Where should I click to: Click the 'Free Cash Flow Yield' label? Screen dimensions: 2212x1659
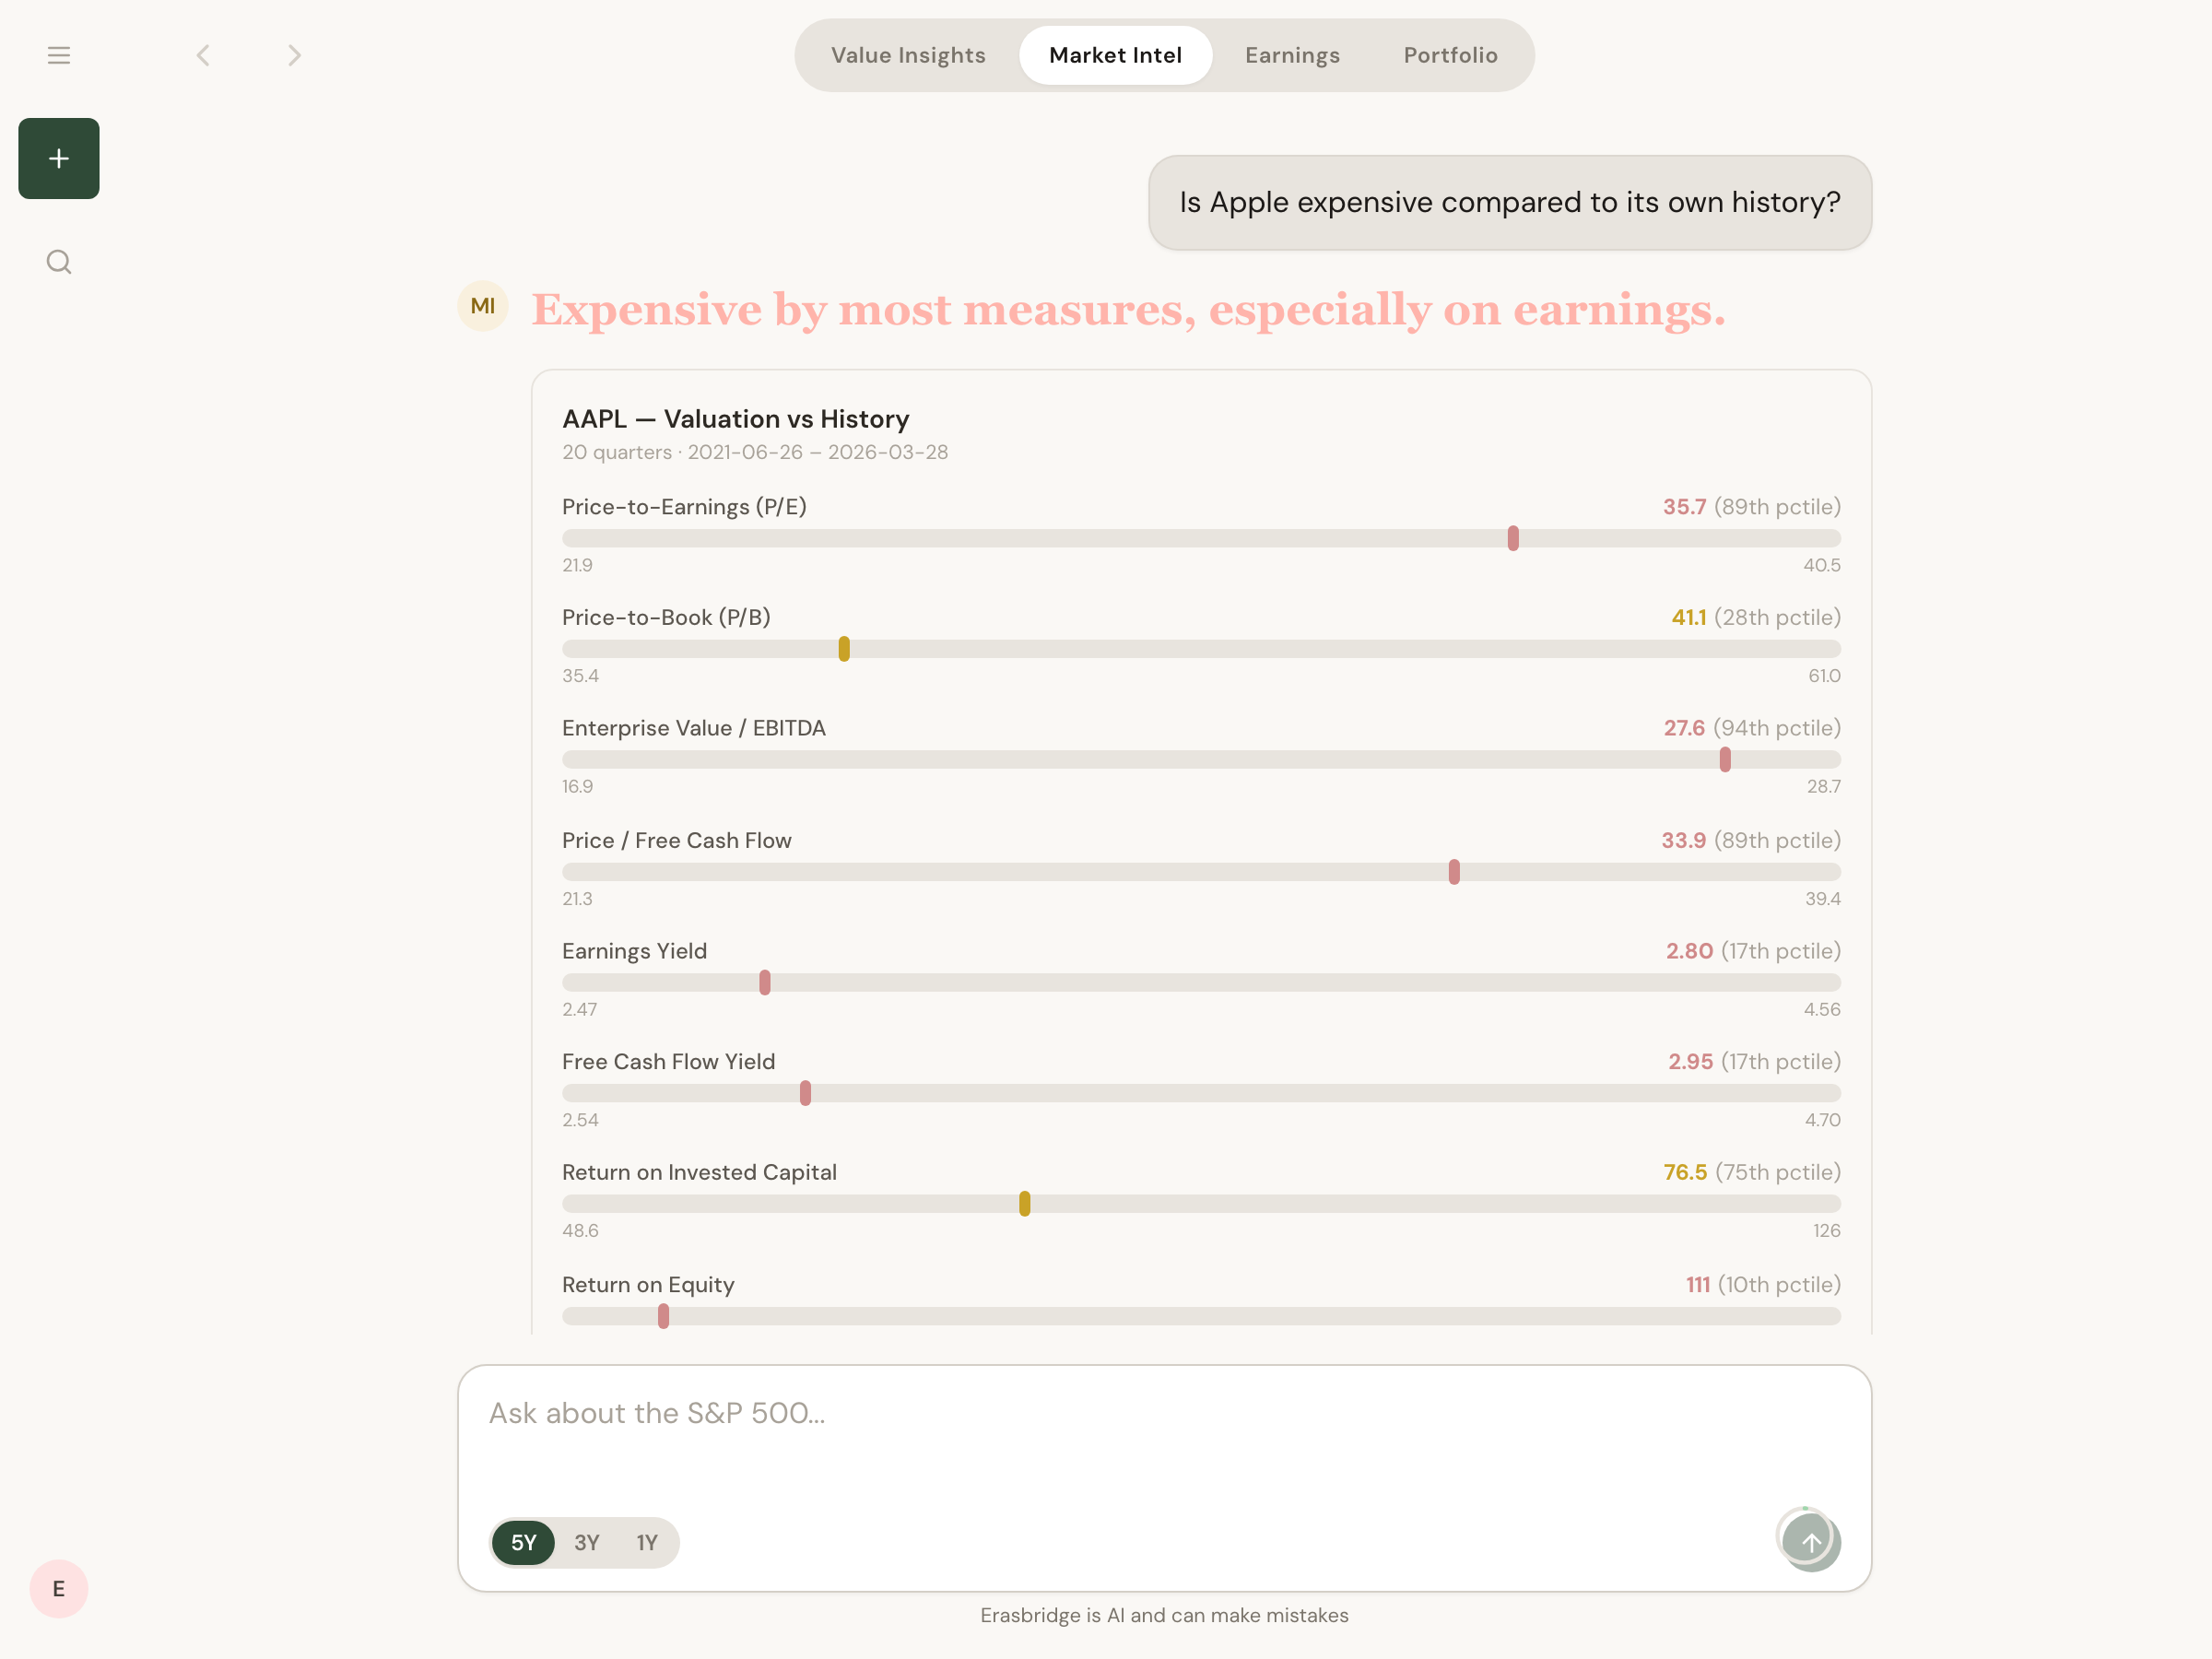click(x=668, y=1061)
